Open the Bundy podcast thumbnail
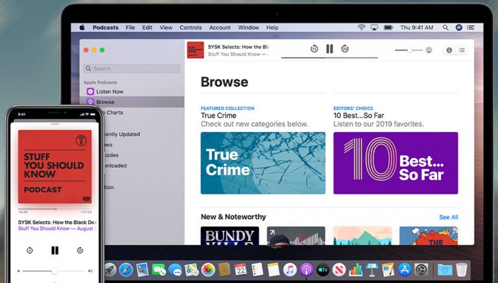This screenshot has height=283, width=498. tap(230, 236)
